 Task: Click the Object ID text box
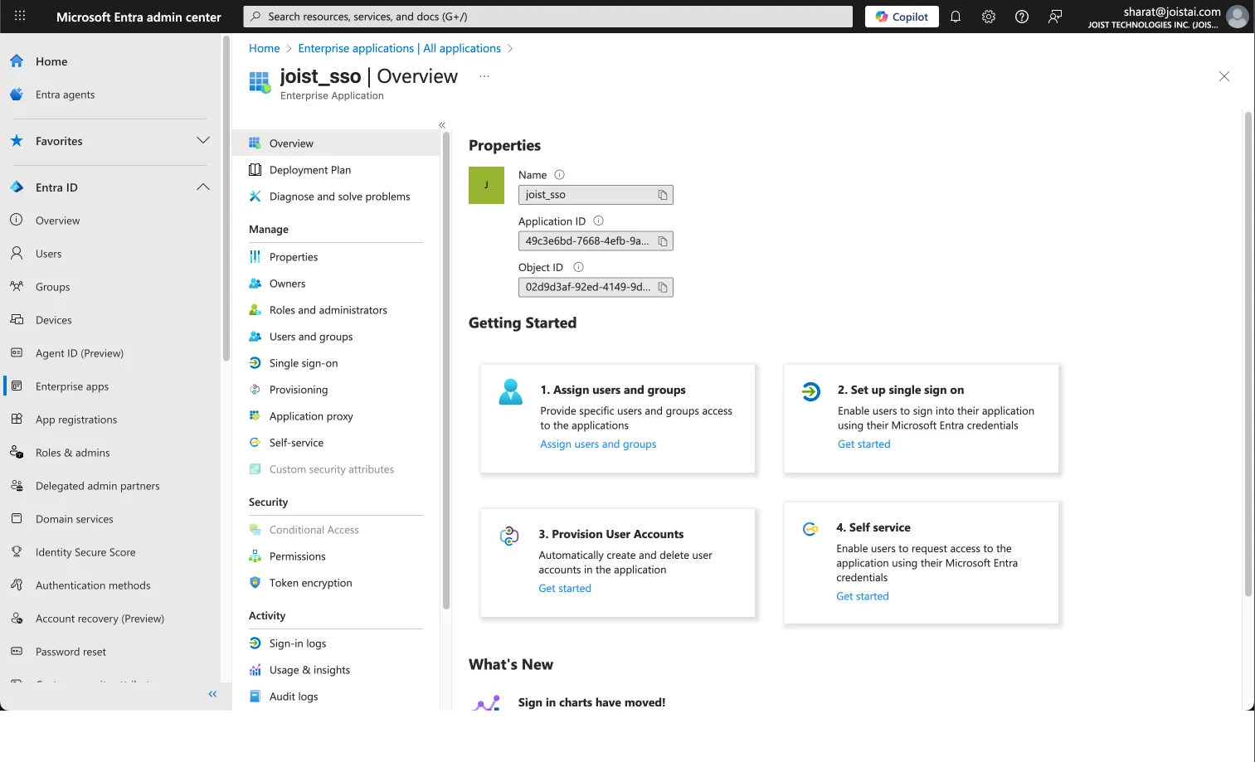pyautogui.click(x=596, y=288)
